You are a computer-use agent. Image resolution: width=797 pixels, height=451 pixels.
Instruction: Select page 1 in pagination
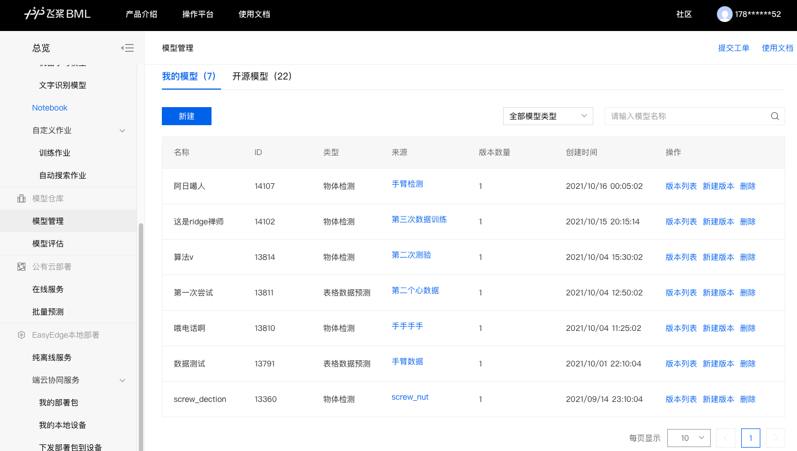click(751, 438)
